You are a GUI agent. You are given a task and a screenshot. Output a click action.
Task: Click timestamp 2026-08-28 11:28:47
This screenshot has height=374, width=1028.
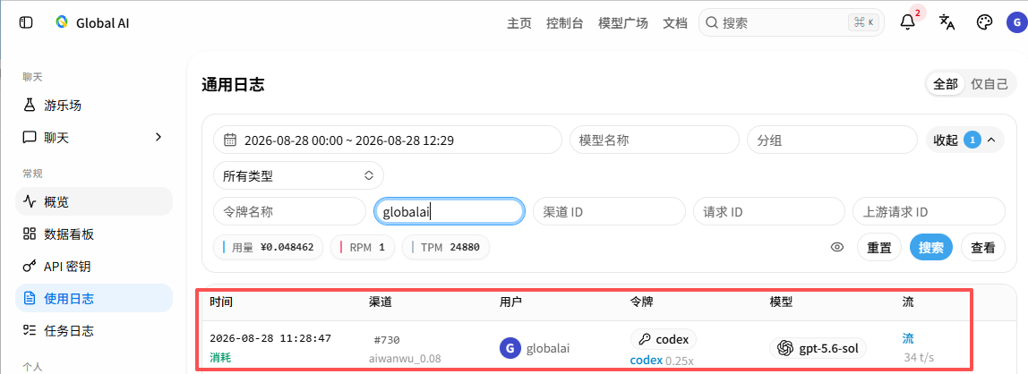[270, 338]
